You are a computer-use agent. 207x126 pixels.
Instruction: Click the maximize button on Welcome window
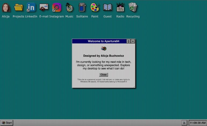tap(129, 41)
